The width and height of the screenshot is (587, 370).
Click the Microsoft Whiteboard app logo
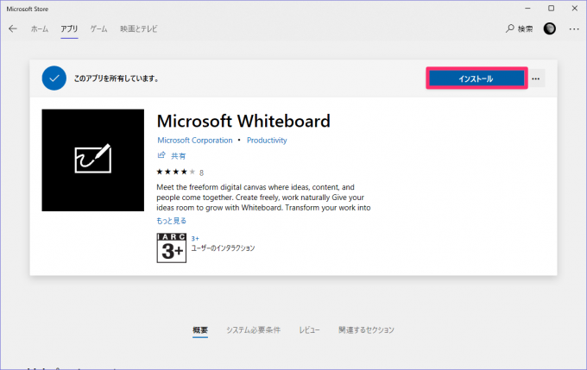pos(93,160)
